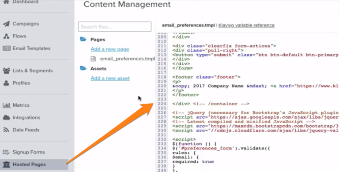Click the email_preferences.tmpl editor title
339x172 pixels.
[188, 25]
